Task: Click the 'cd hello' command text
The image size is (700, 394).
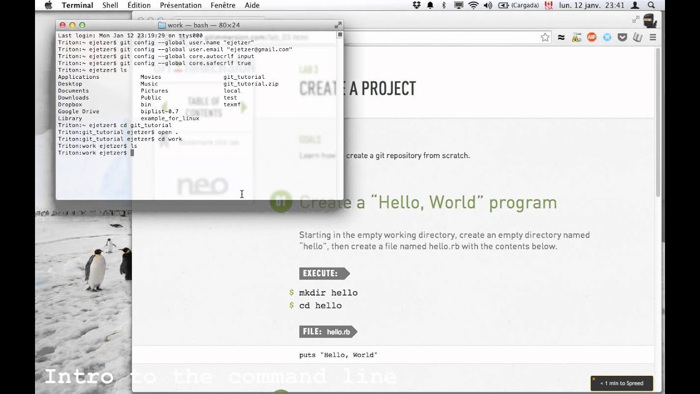Action: coord(320,305)
